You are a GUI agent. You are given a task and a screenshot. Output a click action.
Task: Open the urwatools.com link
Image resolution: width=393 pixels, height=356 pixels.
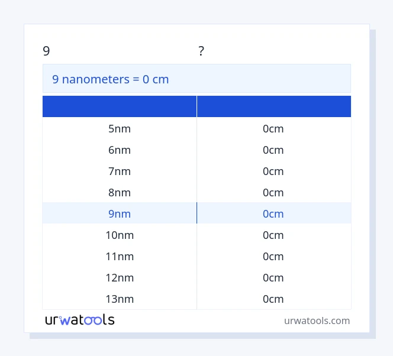(x=317, y=321)
